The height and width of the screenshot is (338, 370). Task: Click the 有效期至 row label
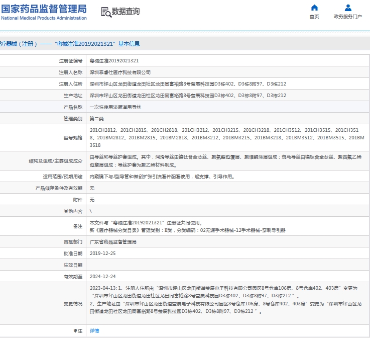click(x=73, y=277)
